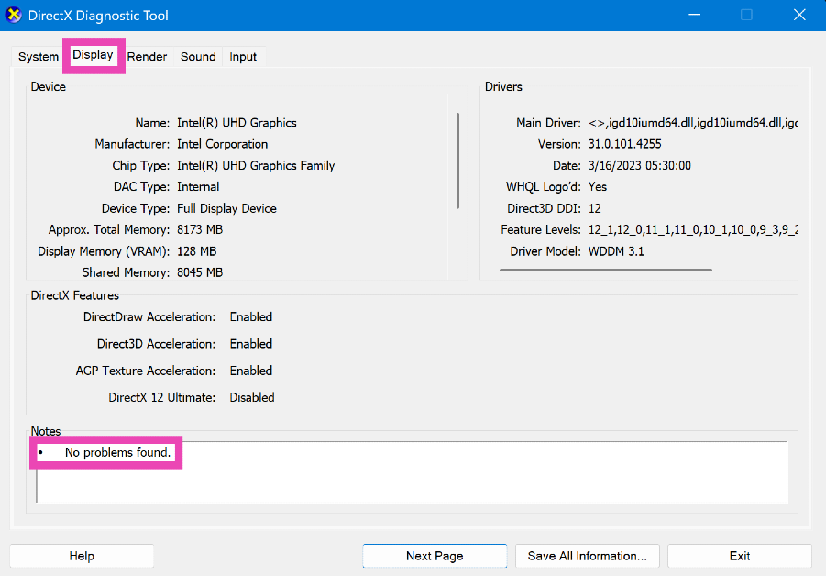826x576 pixels.
Task: Click Save All Information button
Action: 588,556
